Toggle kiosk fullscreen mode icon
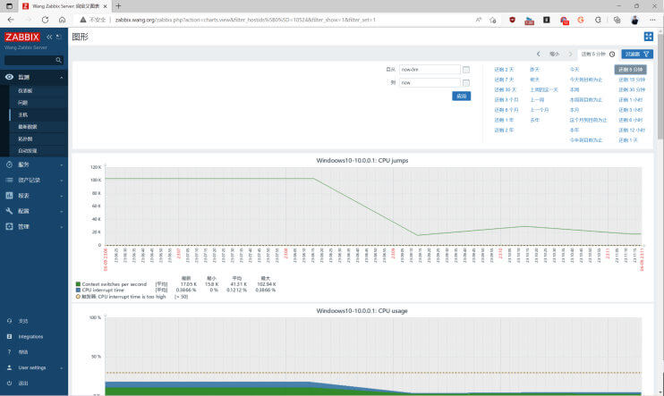The width and height of the screenshot is (664, 396). [648, 37]
